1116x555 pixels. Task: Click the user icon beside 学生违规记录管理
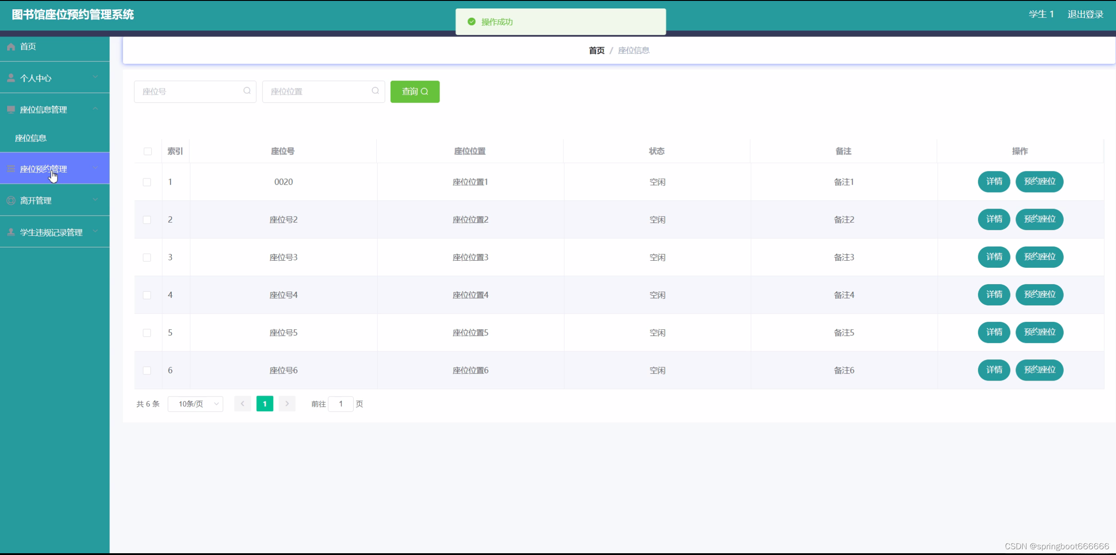[x=11, y=232]
